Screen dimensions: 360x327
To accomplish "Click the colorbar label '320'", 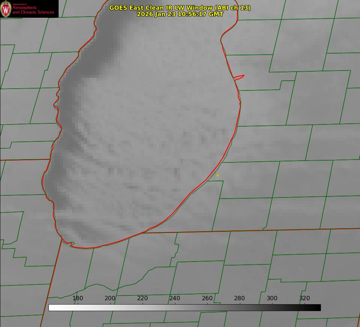I will pos(305,298).
